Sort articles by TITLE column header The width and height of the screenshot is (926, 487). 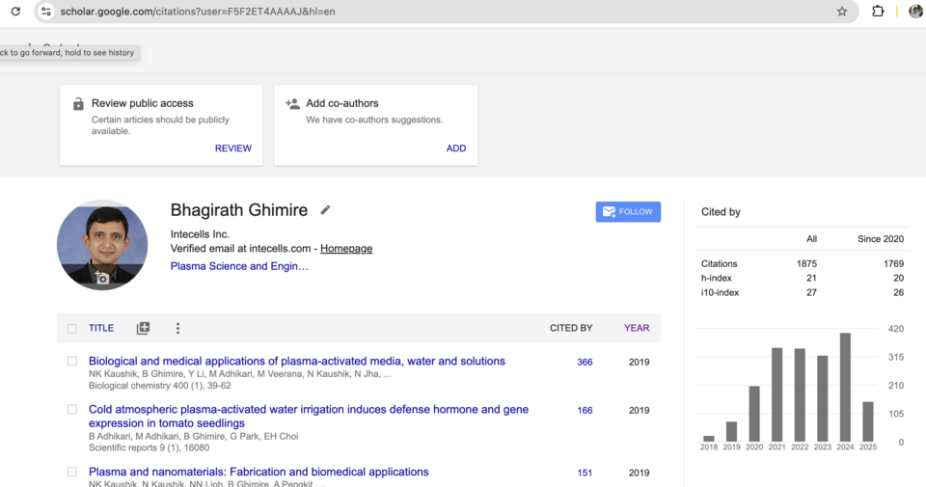101,328
